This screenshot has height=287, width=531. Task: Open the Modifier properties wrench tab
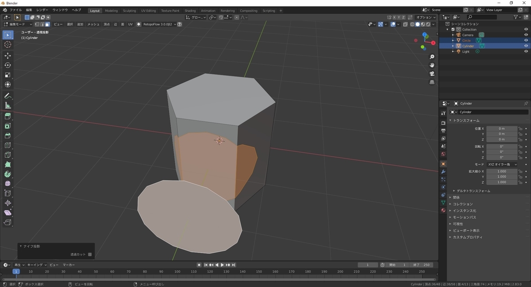pos(443,171)
